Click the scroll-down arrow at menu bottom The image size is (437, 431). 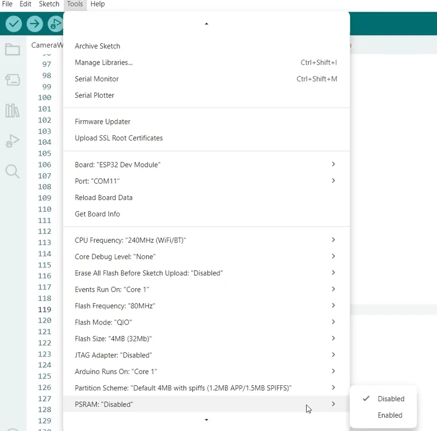click(206, 420)
